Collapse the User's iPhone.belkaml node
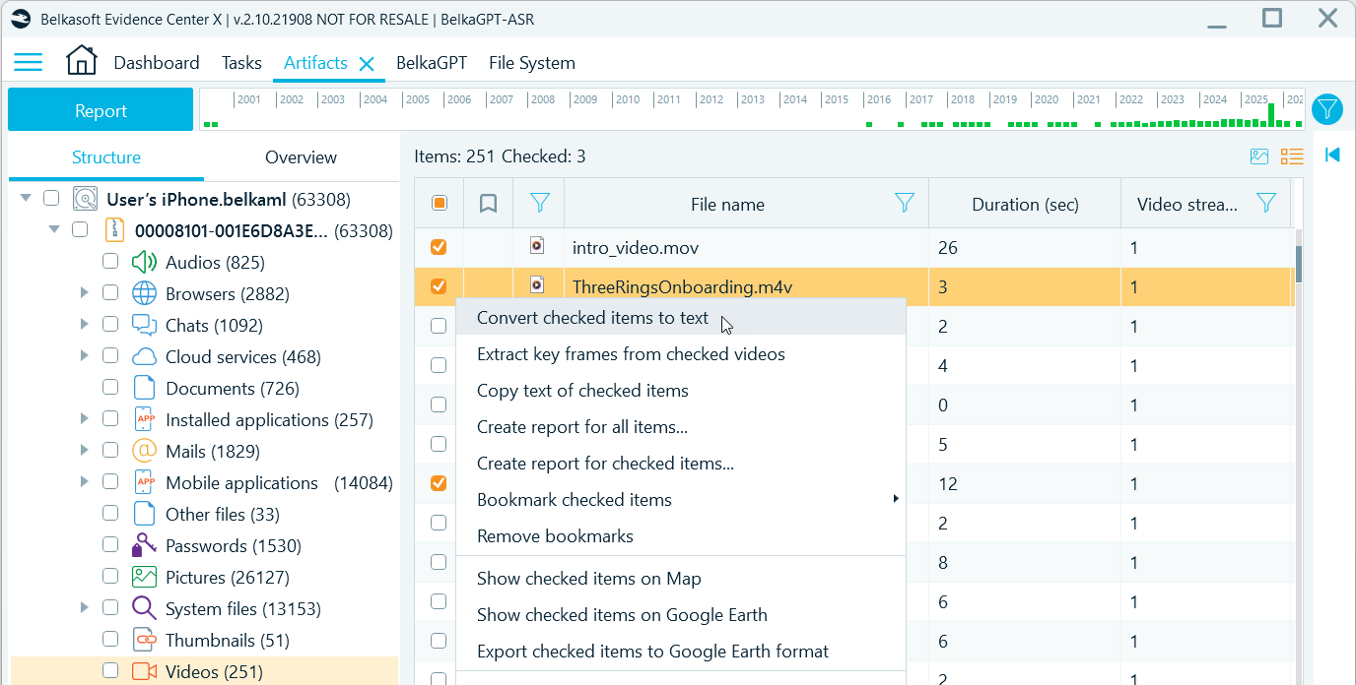This screenshot has width=1356, height=685. pos(25,199)
